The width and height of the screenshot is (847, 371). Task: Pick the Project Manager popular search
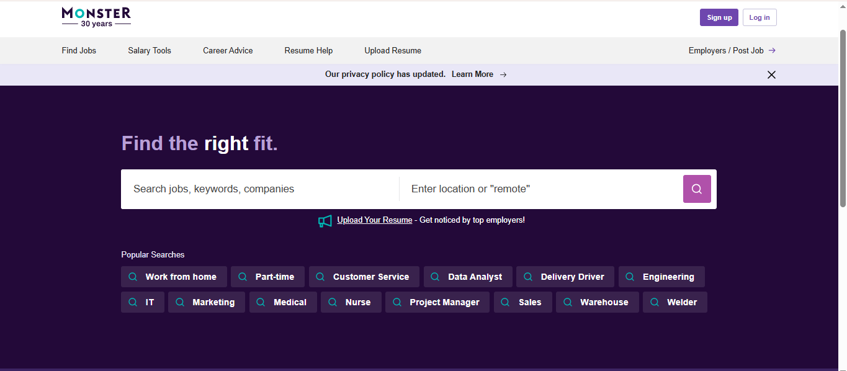437,302
